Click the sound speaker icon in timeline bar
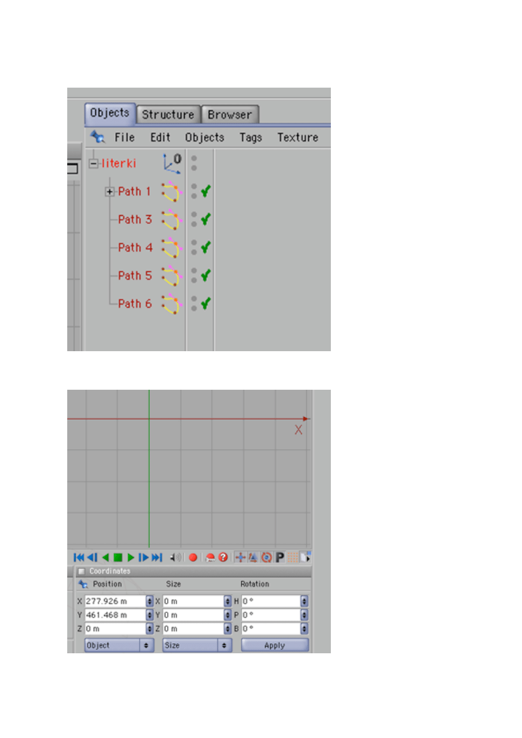The height and width of the screenshot is (738, 522). (175, 557)
